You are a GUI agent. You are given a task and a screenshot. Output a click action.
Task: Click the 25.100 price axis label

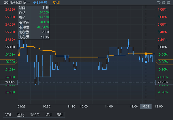click(x=10, y=47)
